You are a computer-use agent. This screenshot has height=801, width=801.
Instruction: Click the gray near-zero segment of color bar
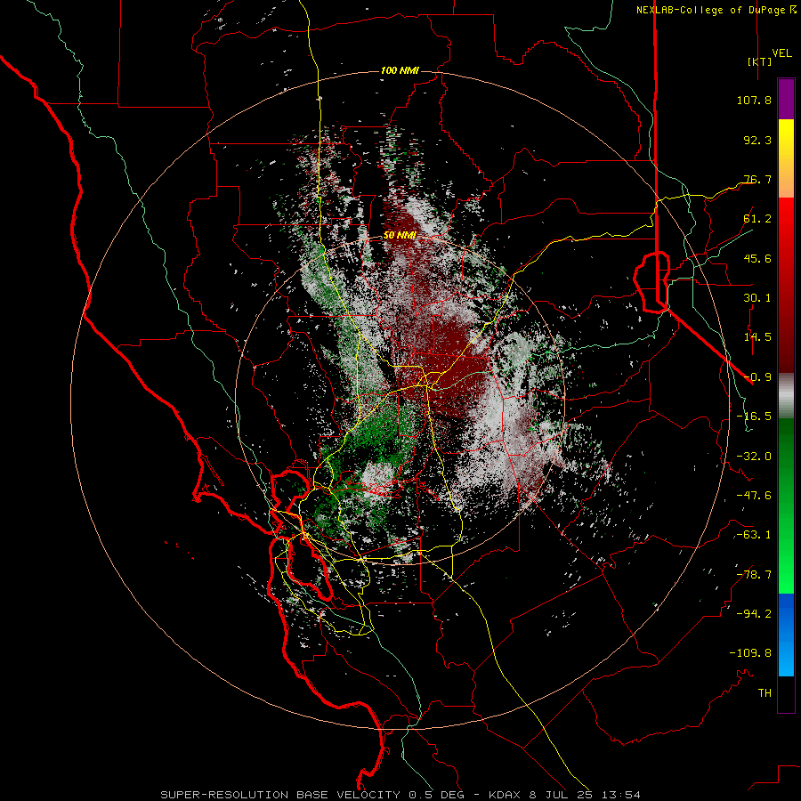point(786,396)
